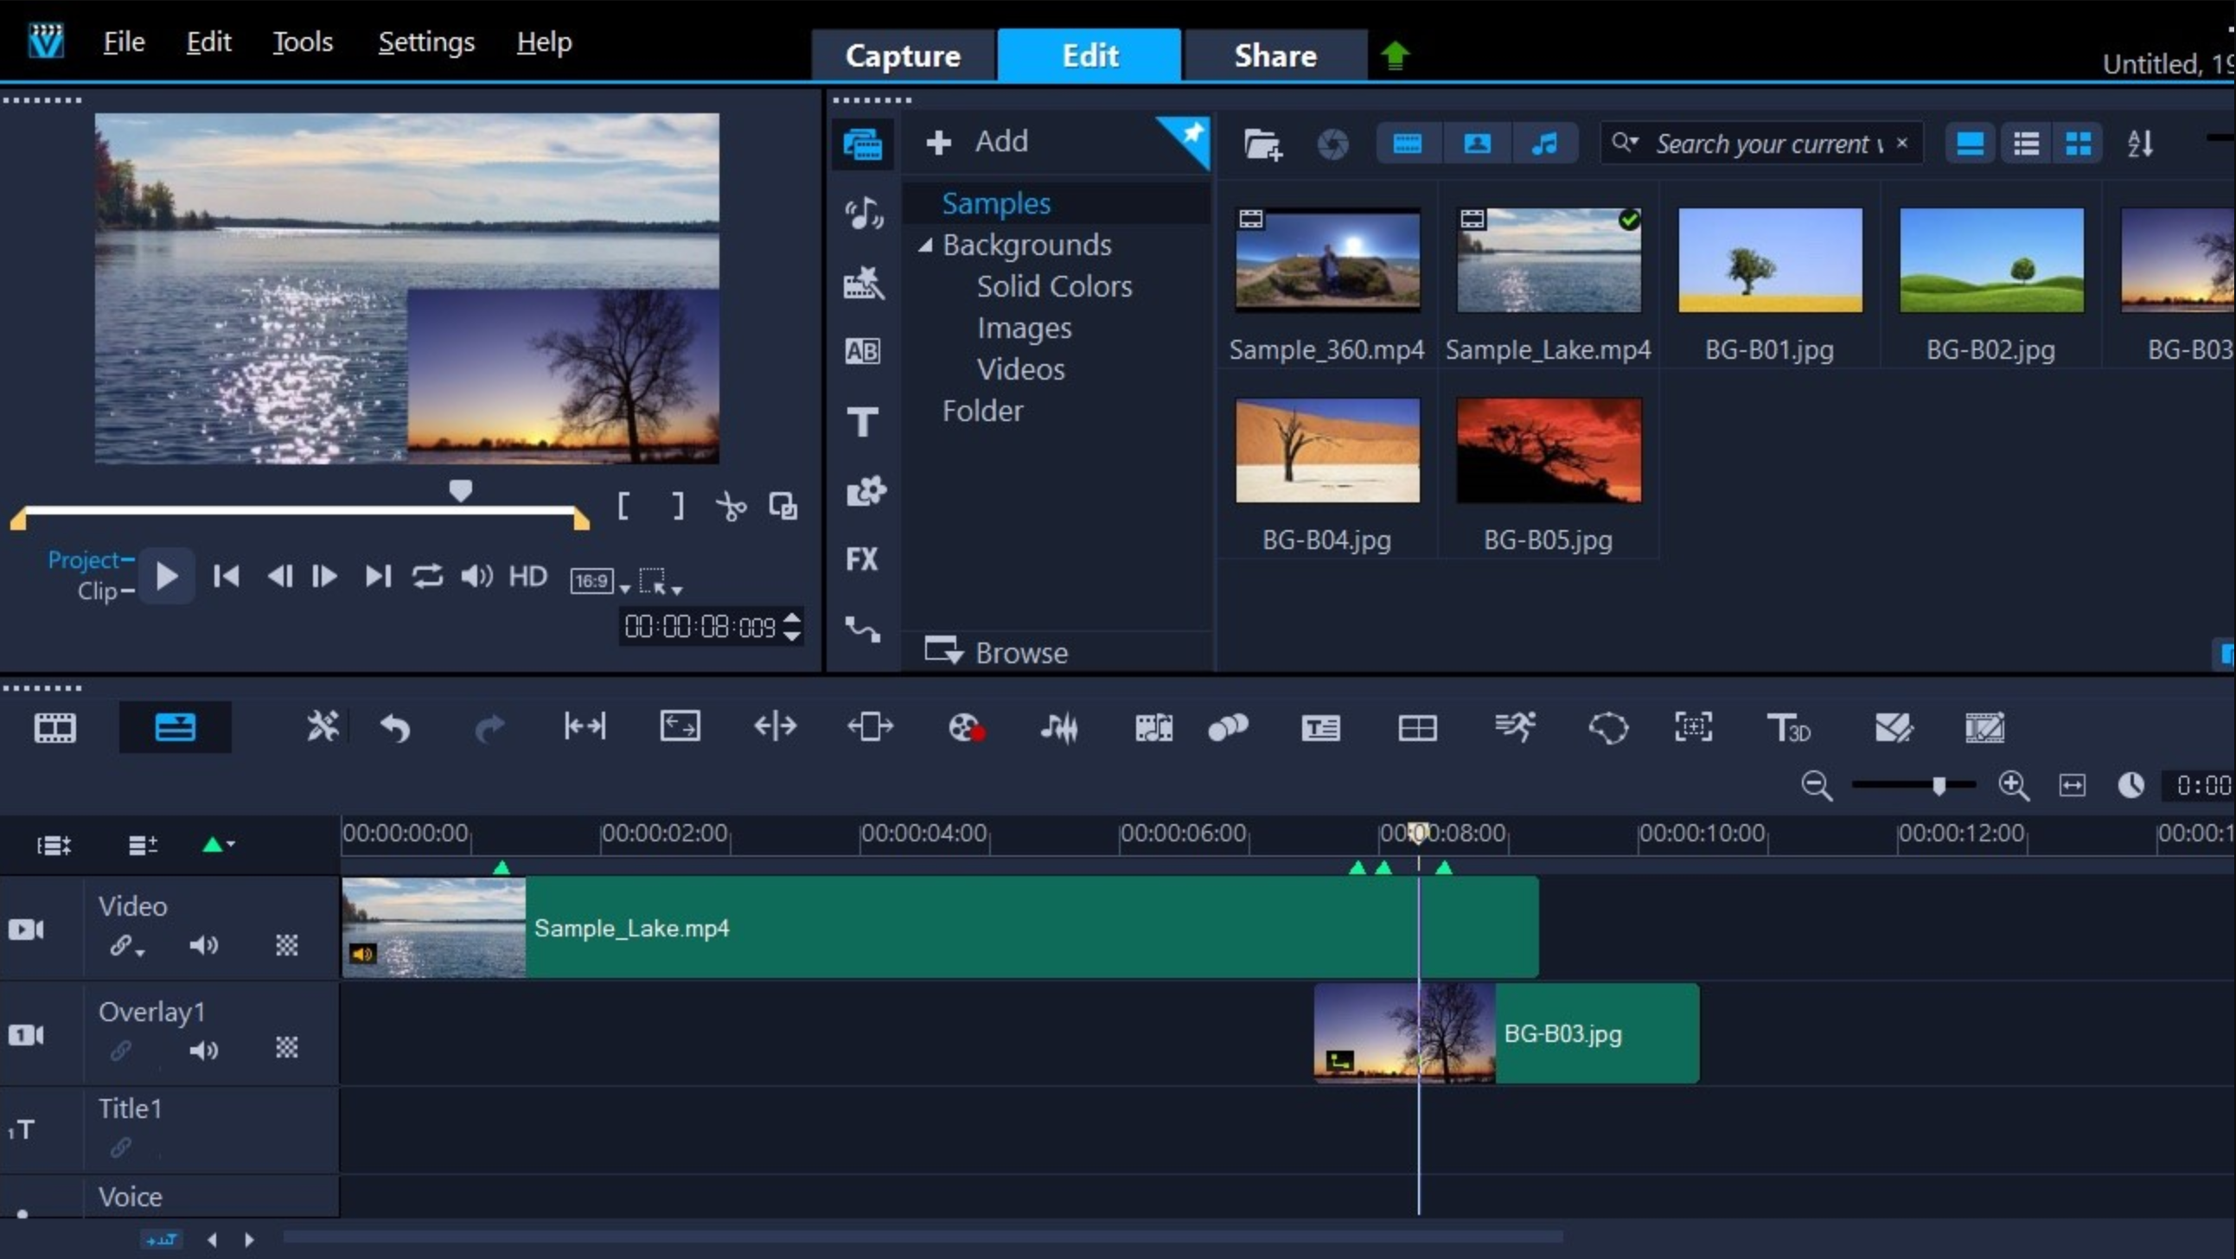Switch to the Share tab

(1275, 54)
